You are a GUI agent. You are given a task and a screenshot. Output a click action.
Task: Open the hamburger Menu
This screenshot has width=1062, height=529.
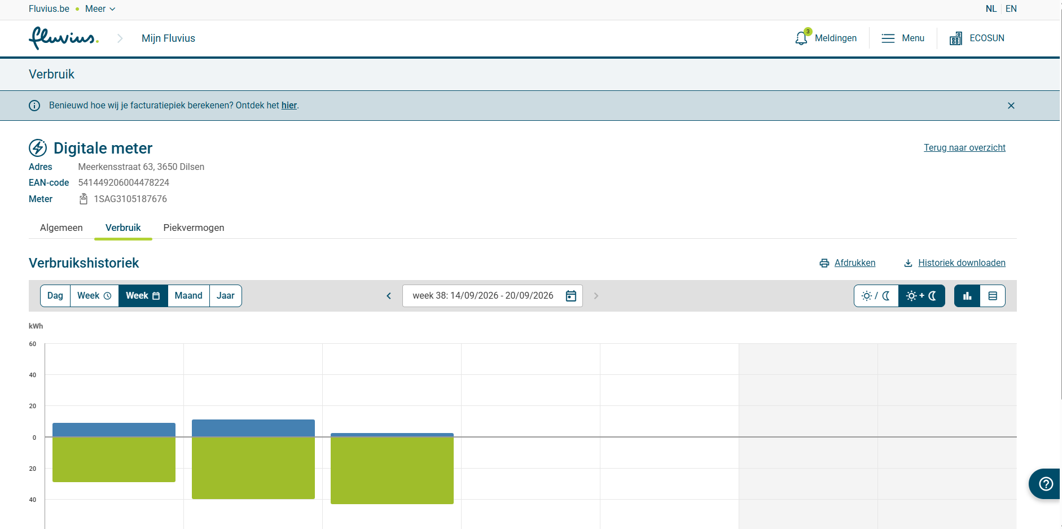point(903,38)
